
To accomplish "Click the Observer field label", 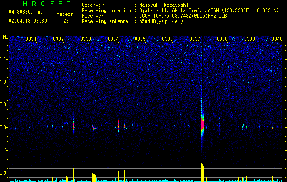I will pos(93,5).
